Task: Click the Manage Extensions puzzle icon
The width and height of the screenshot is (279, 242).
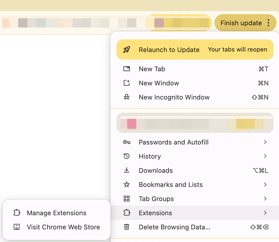Action: pyautogui.click(x=17, y=213)
